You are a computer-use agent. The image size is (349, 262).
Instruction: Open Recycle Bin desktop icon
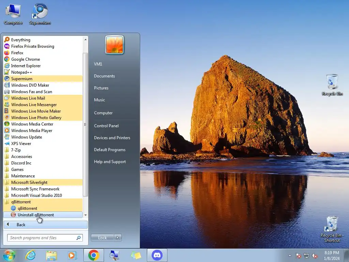(x=332, y=85)
